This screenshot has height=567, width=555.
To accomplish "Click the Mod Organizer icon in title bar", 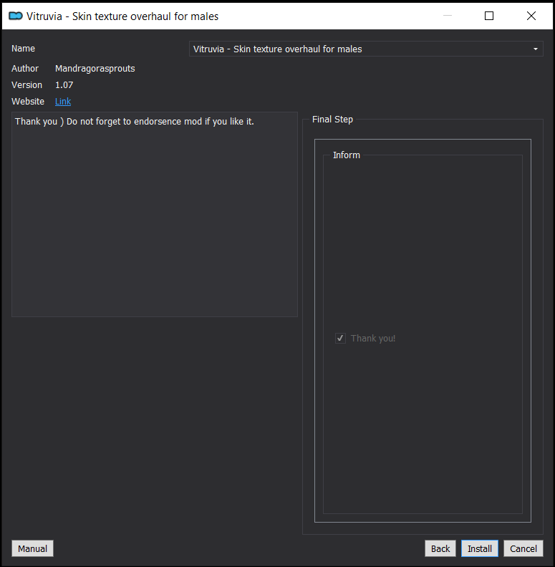I will click(x=16, y=16).
